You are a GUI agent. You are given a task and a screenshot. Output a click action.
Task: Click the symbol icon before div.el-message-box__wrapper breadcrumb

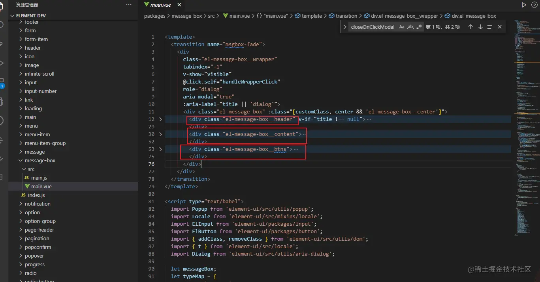(367, 16)
